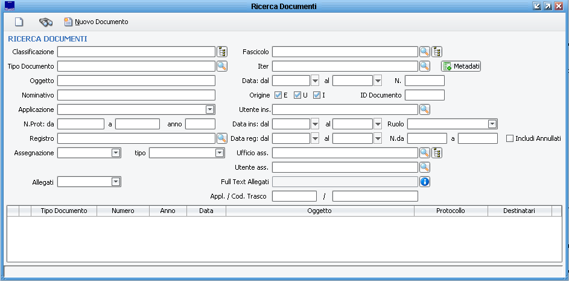Click the blank page icon in toolbar
This screenshot has width=569, height=281.
click(19, 22)
